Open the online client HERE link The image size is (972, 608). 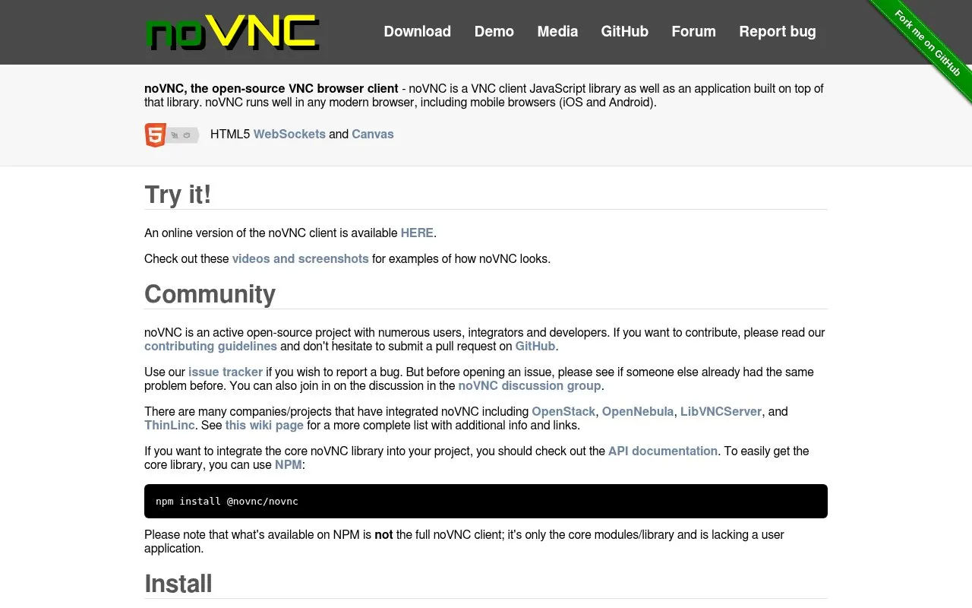pos(417,233)
